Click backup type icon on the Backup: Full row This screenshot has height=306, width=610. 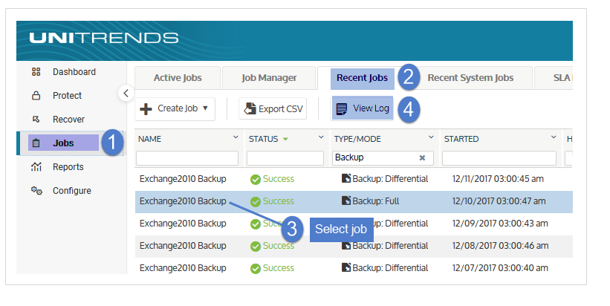click(x=345, y=201)
